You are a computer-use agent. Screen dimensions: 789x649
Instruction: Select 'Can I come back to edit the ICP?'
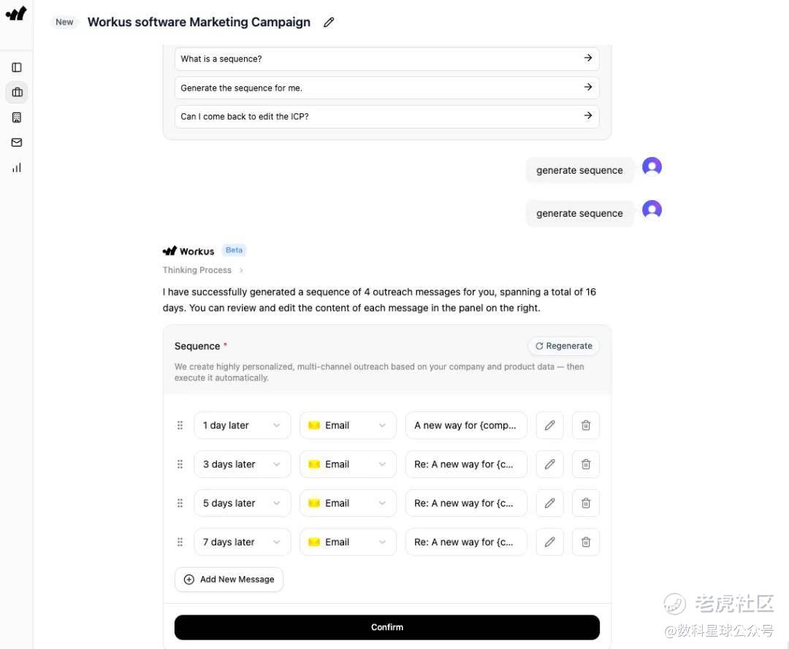(386, 116)
